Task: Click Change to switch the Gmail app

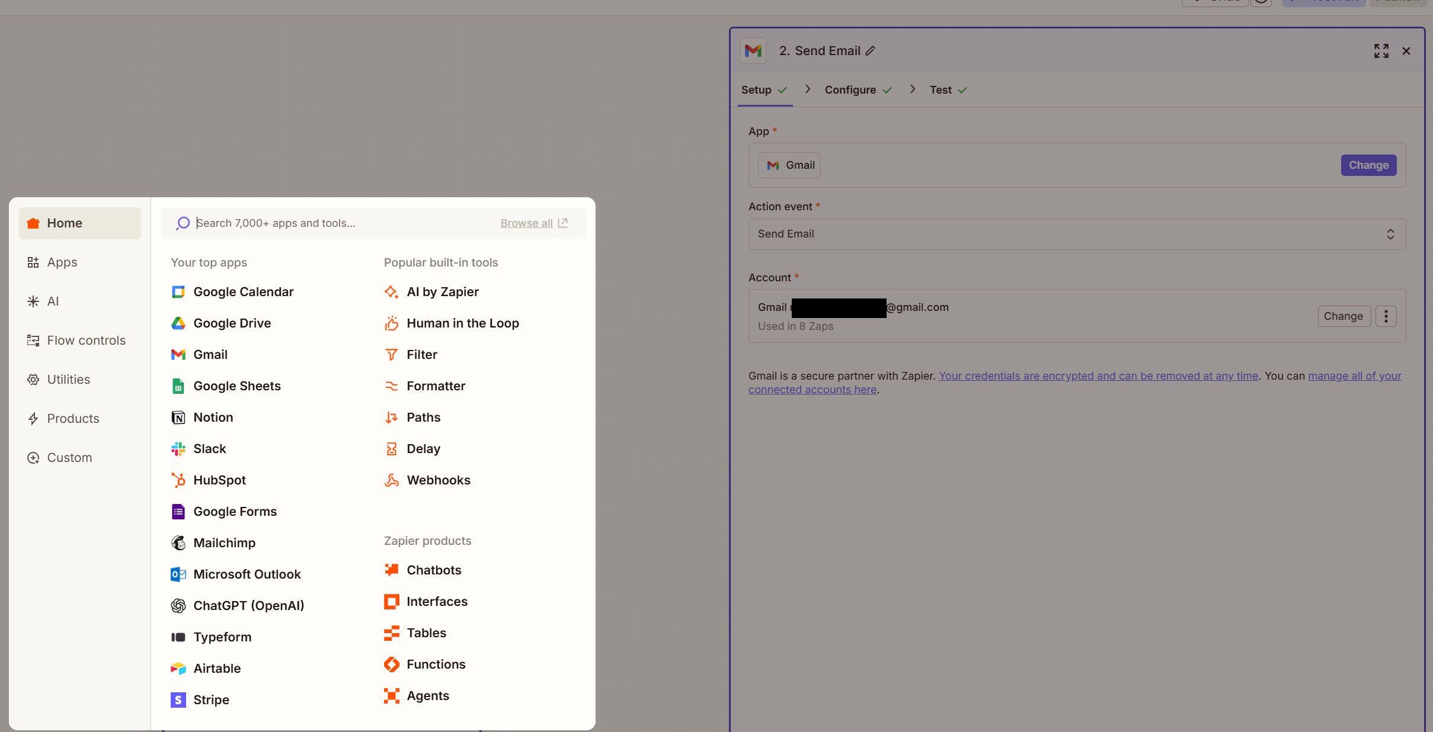Action: (x=1368, y=165)
